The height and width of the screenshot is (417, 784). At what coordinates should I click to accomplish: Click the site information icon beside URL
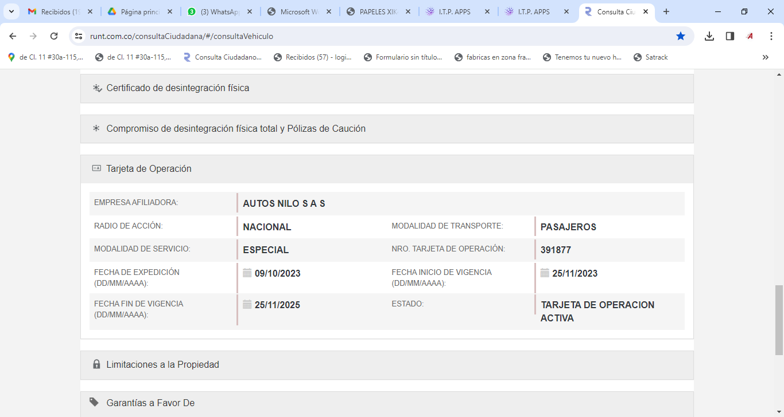point(79,36)
